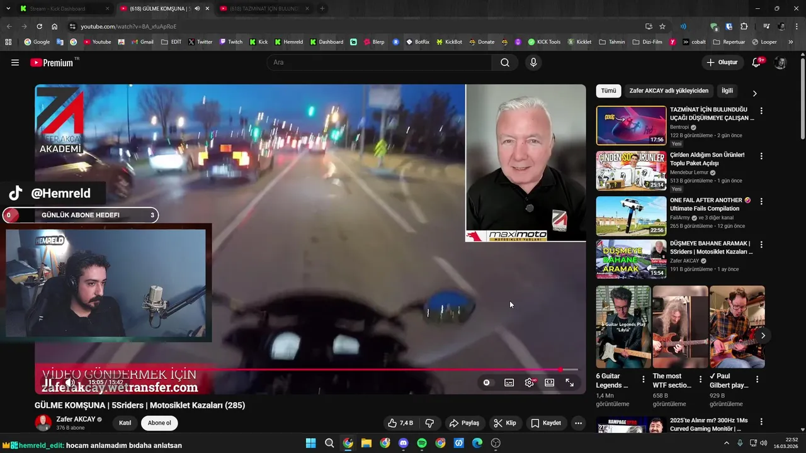The height and width of the screenshot is (453, 806).
Task: Switch to Stream - Kick Dashboard tab
Action: [63, 9]
